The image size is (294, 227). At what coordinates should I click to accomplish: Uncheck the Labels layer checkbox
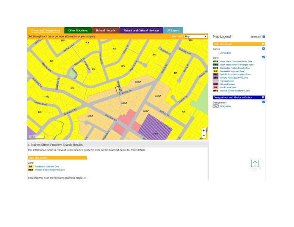click(263, 48)
